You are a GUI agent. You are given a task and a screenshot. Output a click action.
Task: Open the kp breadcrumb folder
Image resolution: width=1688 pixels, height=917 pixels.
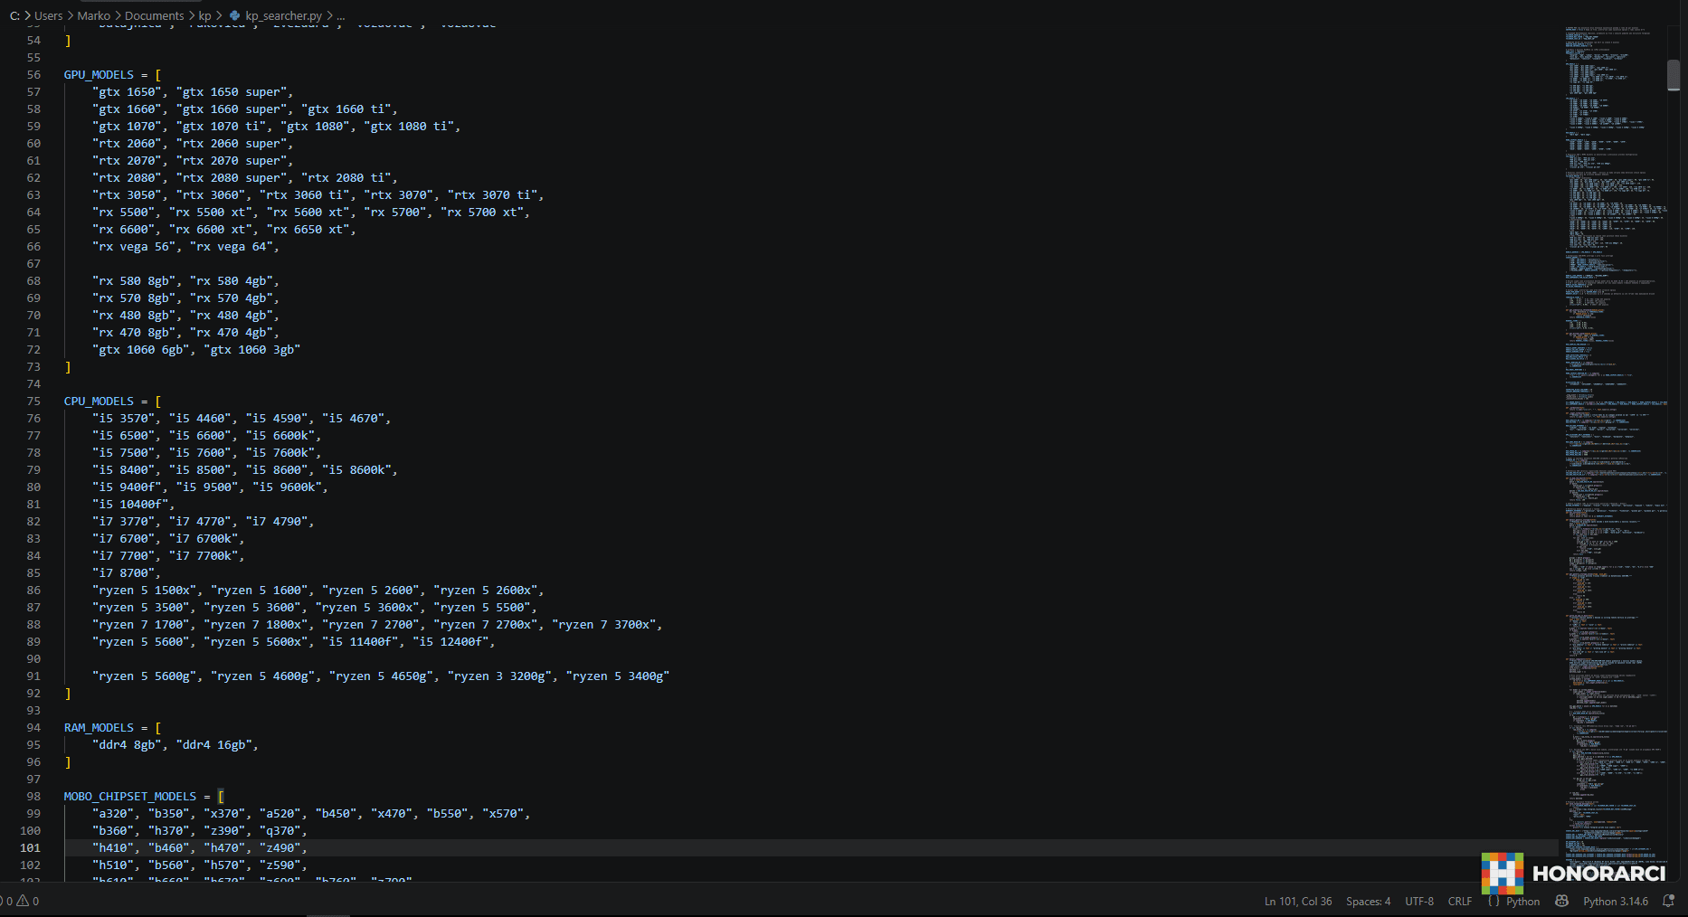205,15
